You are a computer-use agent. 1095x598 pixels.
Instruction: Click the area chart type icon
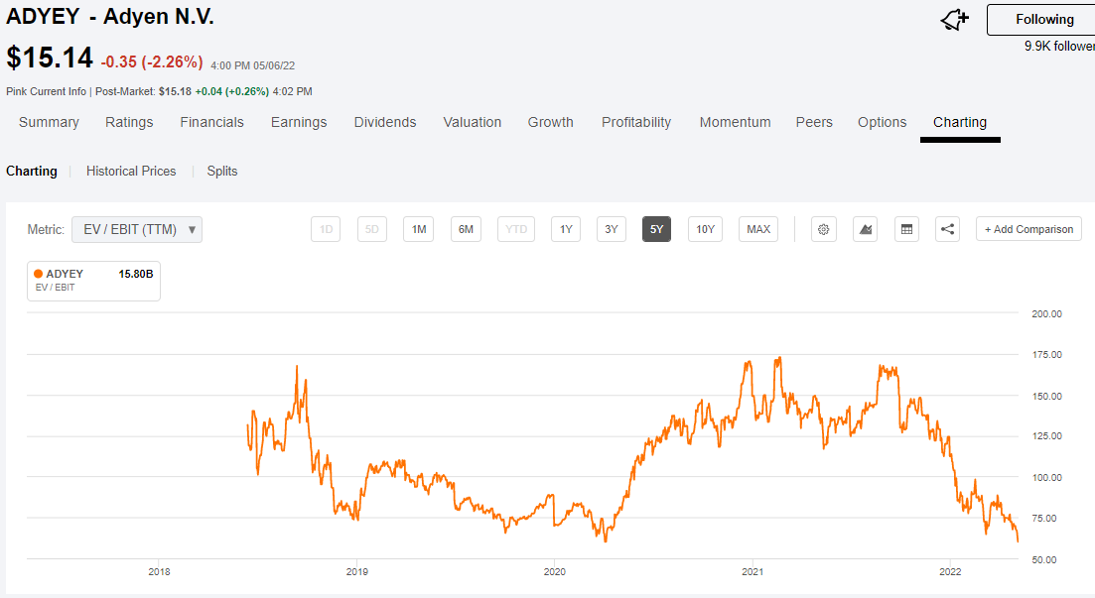pyautogui.click(x=865, y=229)
